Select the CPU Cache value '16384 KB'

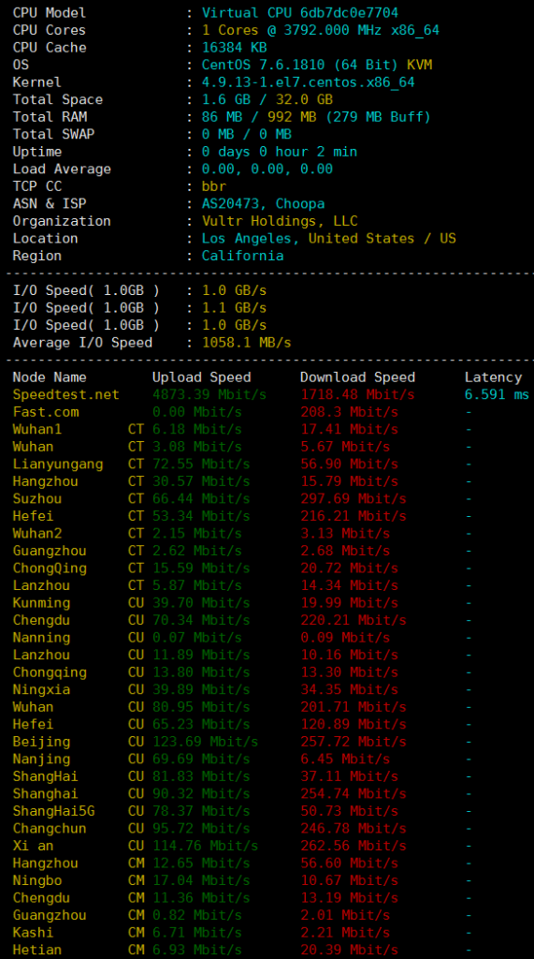coord(235,47)
